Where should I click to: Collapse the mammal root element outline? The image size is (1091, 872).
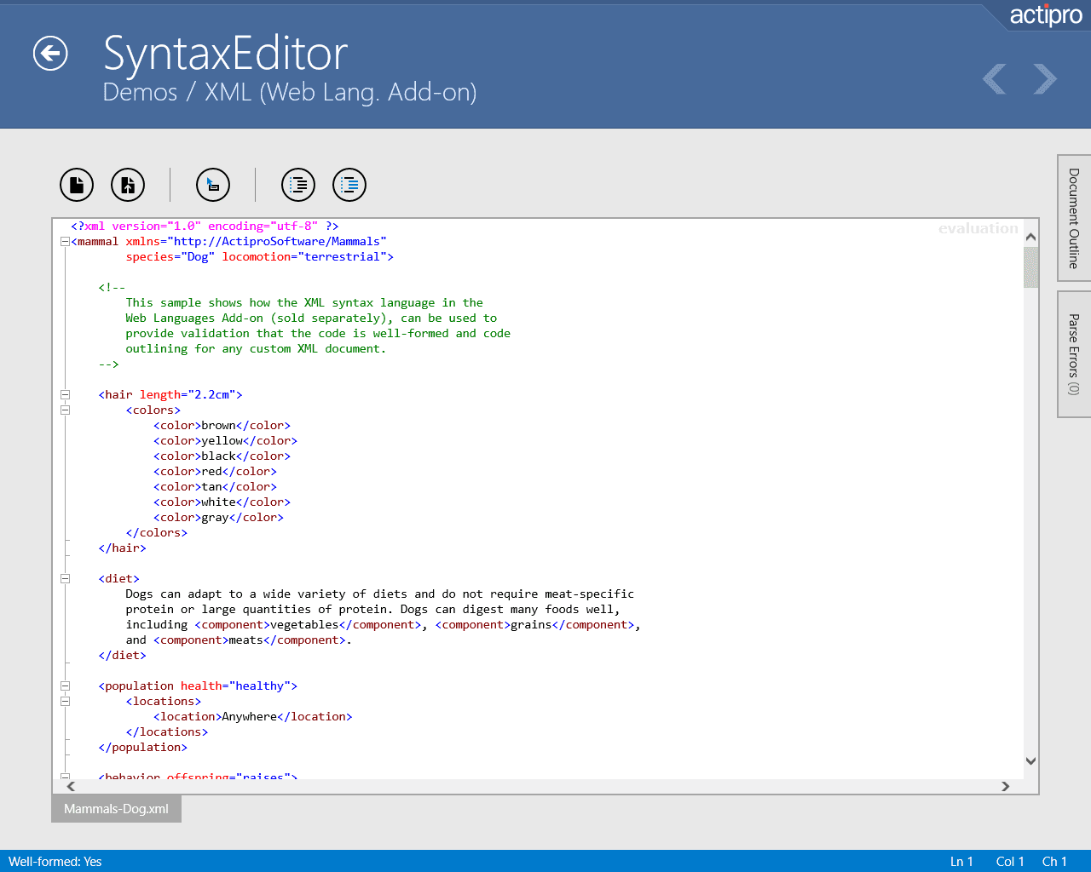[x=65, y=242]
